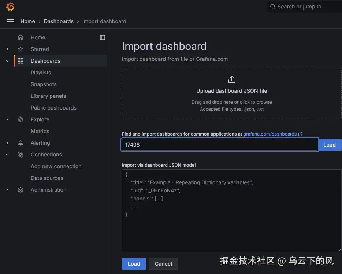Click the Dashboards grid icon
The height and width of the screenshot is (274, 342).
[21, 61]
